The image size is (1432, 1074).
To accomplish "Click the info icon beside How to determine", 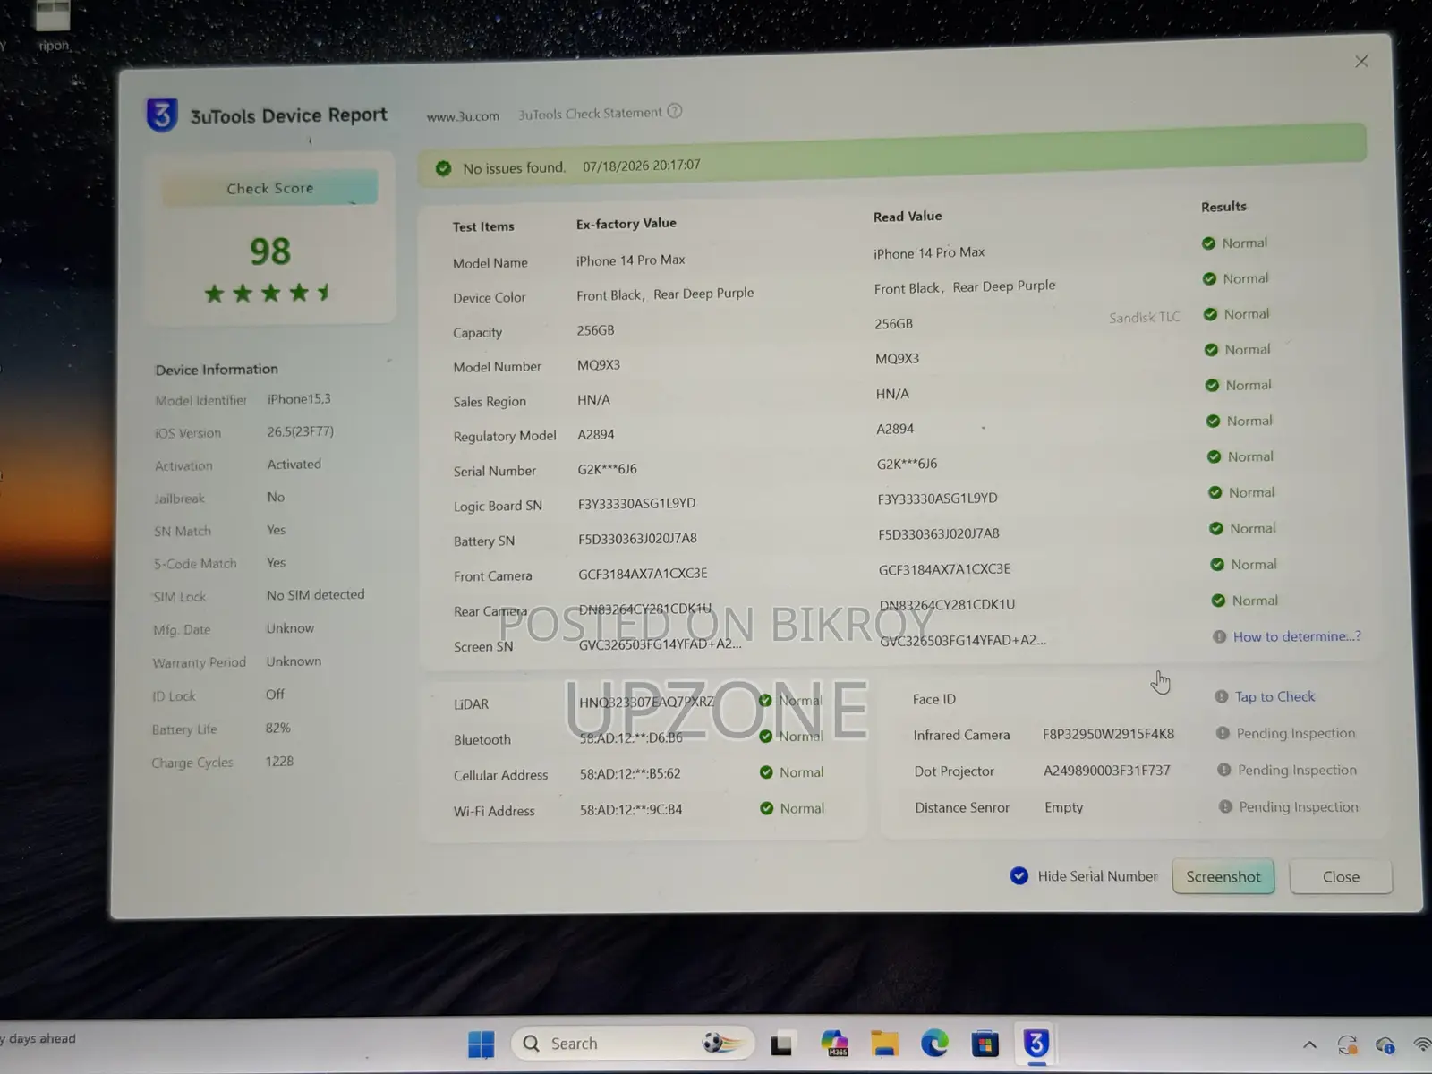I will click(x=1219, y=636).
